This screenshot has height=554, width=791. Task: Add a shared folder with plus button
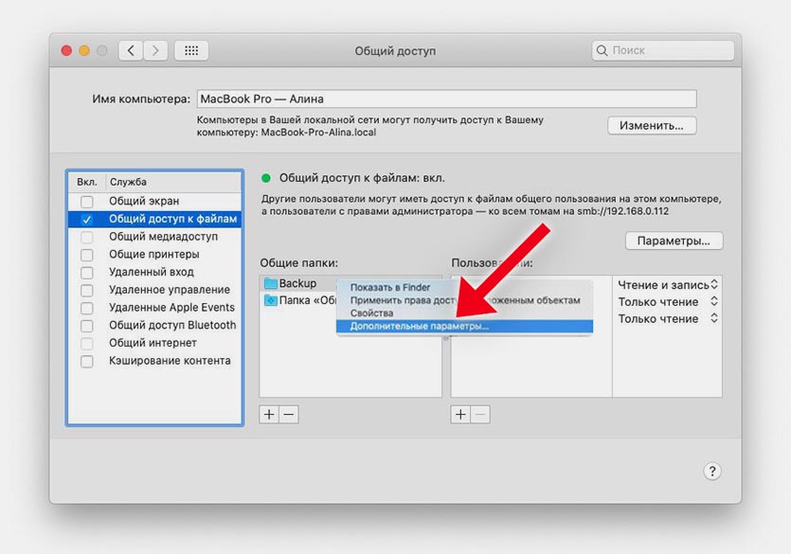coord(269,415)
